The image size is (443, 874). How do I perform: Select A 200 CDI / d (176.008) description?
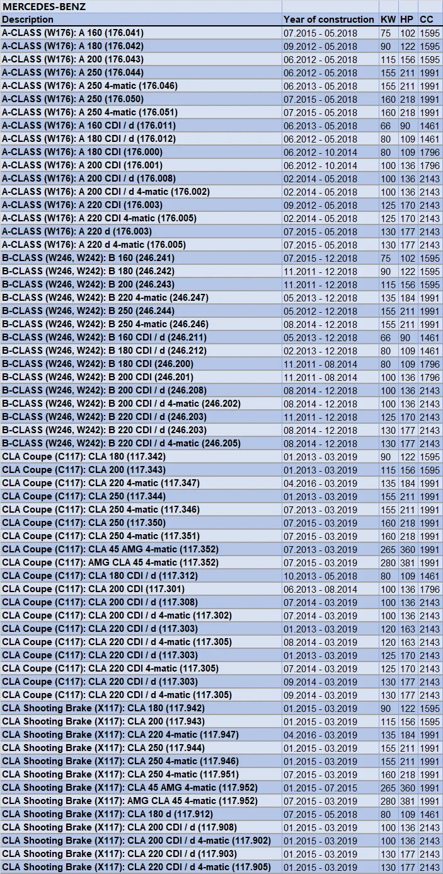(141, 178)
